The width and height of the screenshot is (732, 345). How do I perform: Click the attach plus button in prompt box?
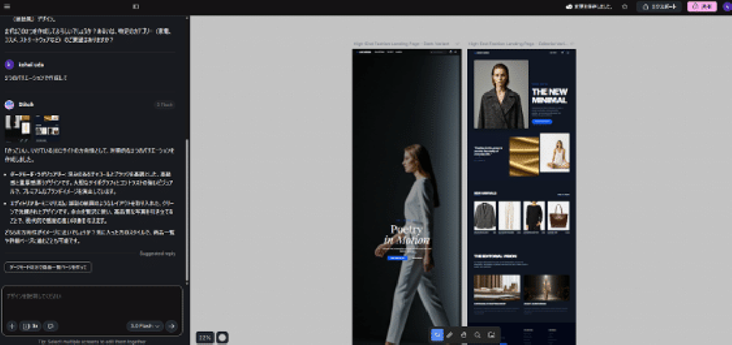pyautogui.click(x=12, y=326)
